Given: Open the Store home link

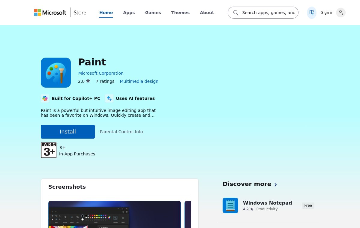Looking at the screenshot, I should [80, 13].
